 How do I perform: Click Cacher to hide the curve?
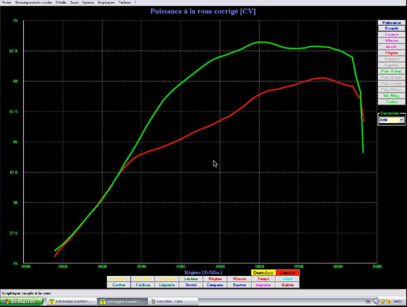[x=119, y=285]
